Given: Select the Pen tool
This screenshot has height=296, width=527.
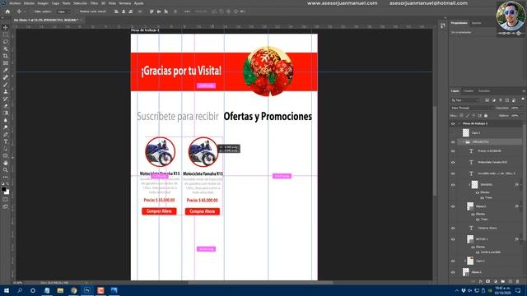Looking at the screenshot, I should tap(6, 134).
